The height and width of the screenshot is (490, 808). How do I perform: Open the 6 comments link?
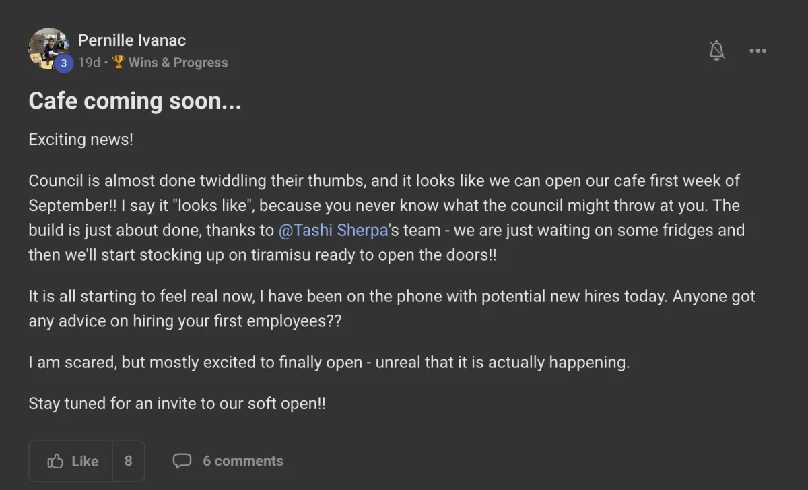242,461
